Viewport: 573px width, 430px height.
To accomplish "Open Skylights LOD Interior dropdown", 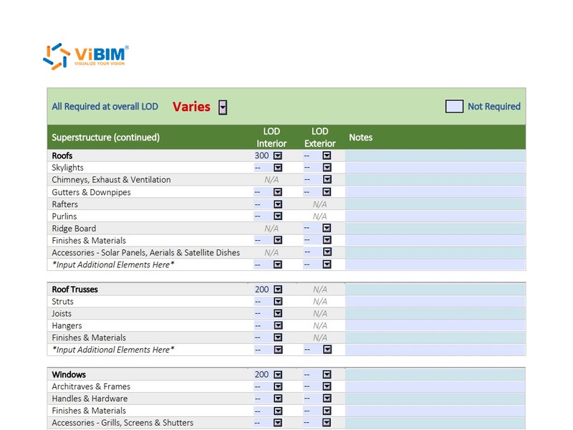I will [278, 168].
